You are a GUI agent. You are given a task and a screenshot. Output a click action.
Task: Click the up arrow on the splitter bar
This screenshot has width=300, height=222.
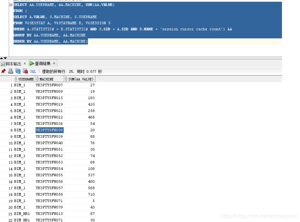[x=2, y=58]
